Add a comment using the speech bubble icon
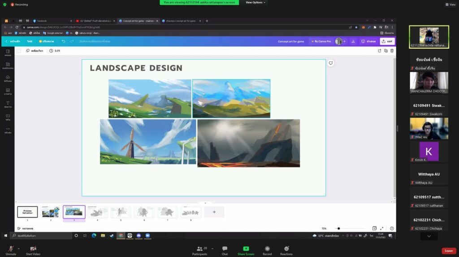 330,63
